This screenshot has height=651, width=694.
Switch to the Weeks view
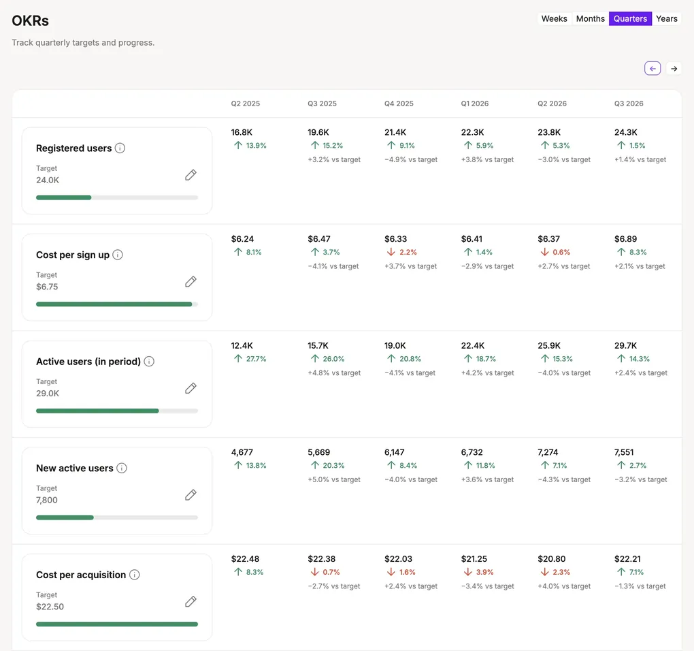[x=554, y=18]
